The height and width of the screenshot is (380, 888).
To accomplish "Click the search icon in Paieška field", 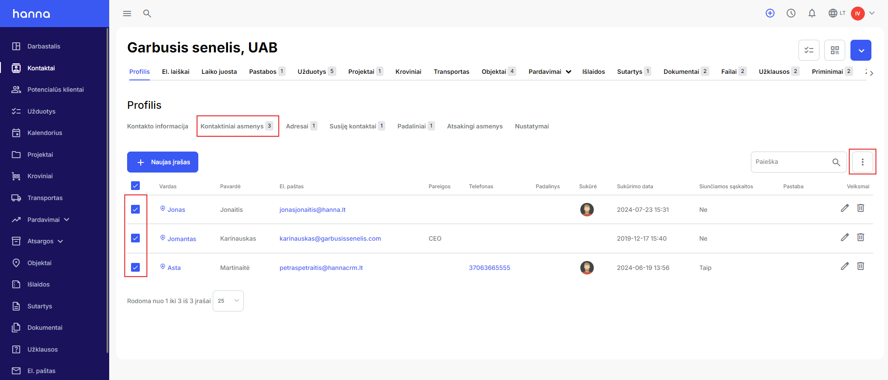I will [836, 162].
